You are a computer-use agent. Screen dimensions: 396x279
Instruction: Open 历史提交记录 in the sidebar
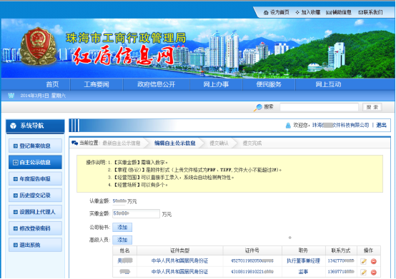pyautogui.click(x=35, y=195)
